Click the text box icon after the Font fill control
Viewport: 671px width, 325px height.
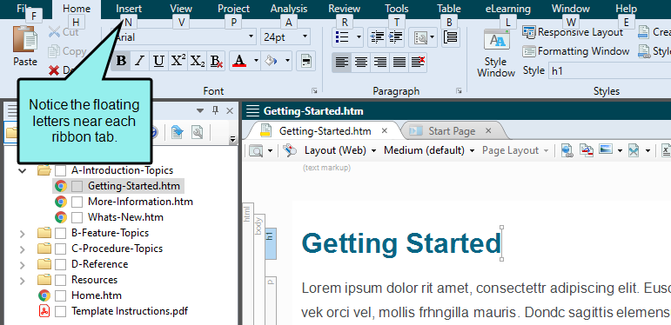coord(306,61)
